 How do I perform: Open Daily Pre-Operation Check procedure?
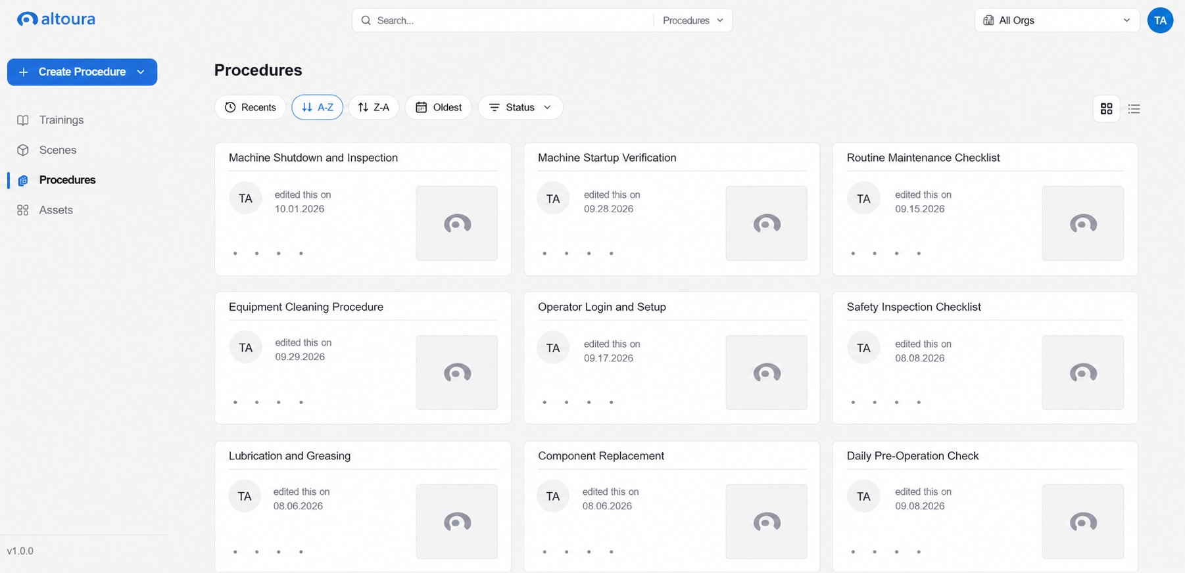[x=913, y=456]
